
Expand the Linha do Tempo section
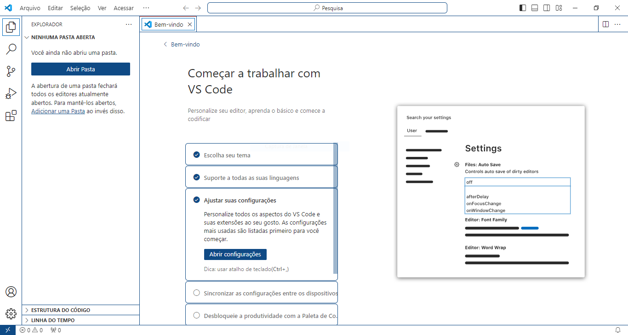pyautogui.click(x=81, y=320)
